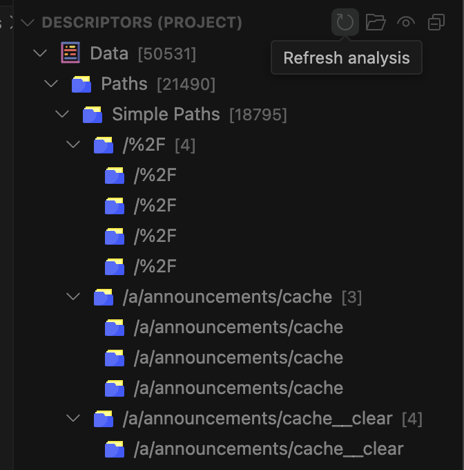Collapse the Descriptors (Project) section
This screenshot has height=470, width=464.
click(x=28, y=23)
